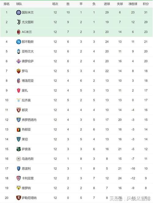Click the Lazio (拉齐奥) eagle icon

[19, 100]
